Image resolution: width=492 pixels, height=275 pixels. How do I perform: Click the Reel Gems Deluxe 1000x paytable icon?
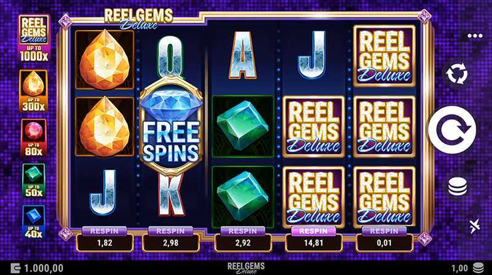tap(34, 38)
